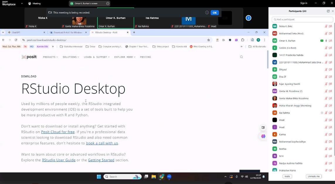Click the brain extension icon on the page edge
Image resolution: width=335 pixels, height=184 pixels.
tap(263, 136)
